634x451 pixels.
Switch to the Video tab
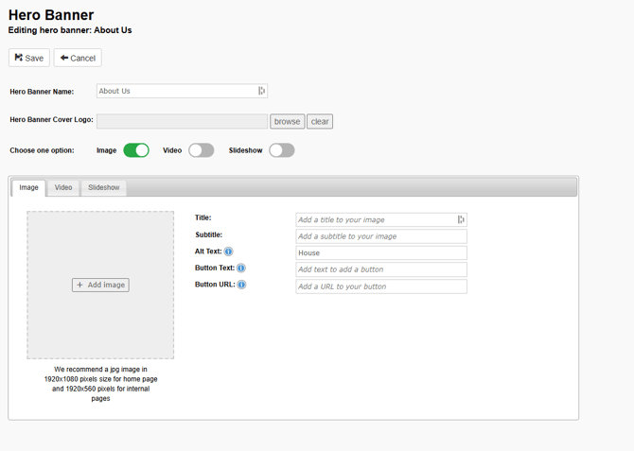point(63,187)
